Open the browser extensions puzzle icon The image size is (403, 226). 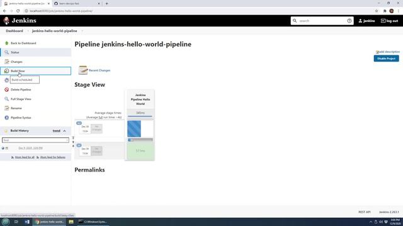click(385, 11)
